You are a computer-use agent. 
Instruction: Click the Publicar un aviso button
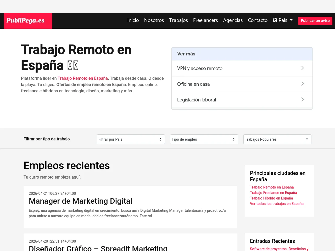pyautogui.click(x=315, y=21)
